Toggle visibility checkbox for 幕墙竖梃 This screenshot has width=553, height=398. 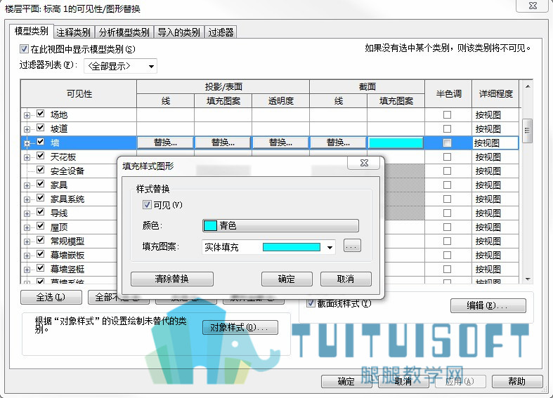41,268
